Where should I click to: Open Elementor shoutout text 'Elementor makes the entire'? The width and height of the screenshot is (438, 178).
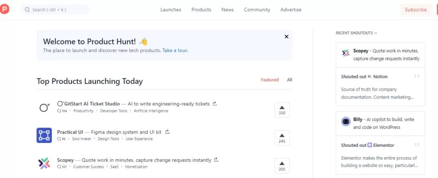tap(380, 162)
